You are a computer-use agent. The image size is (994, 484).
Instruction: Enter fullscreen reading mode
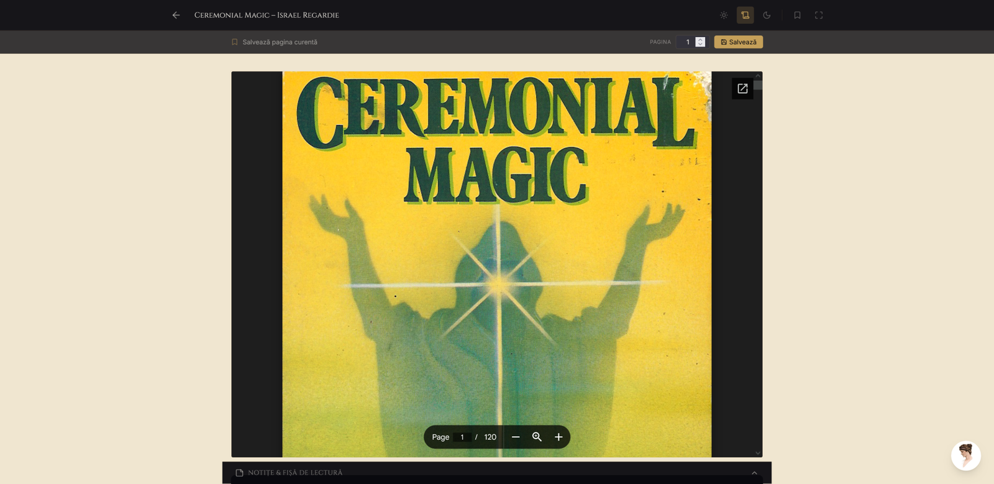819,15
